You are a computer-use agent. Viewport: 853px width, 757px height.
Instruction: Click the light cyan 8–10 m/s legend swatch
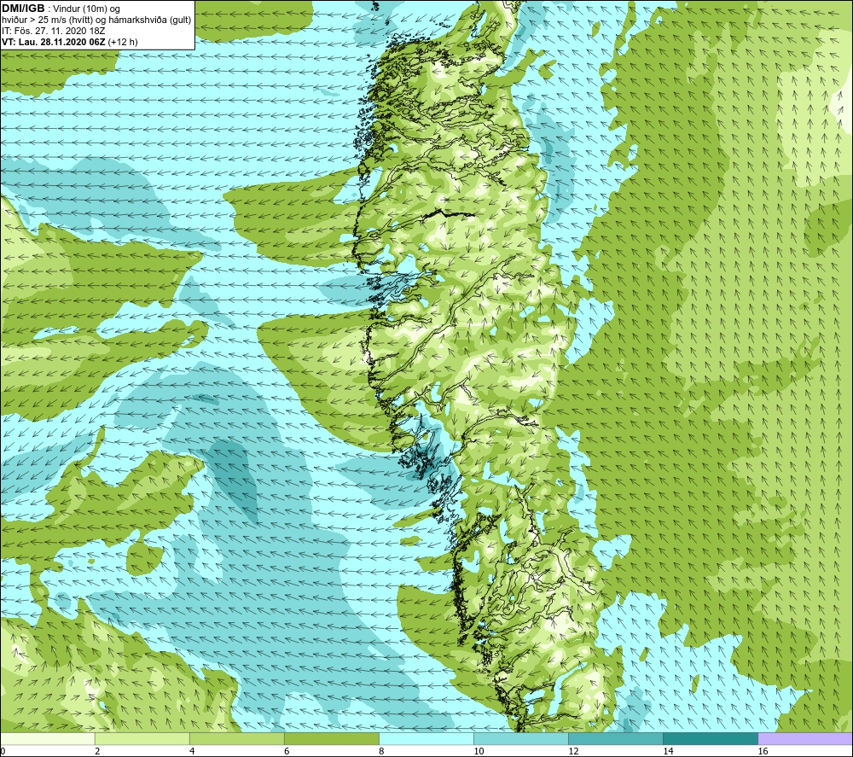pyautogui.click(x=426, y=738)
